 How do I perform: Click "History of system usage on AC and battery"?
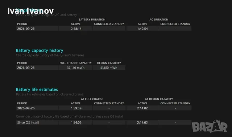[46, 15]
